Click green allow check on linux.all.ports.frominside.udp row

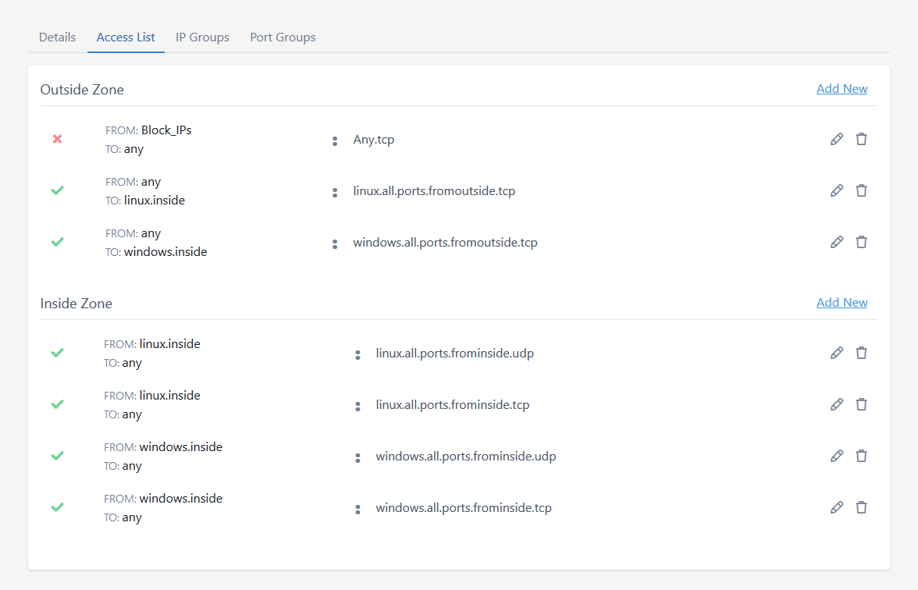pyautogui.click(x=58, y=353)
